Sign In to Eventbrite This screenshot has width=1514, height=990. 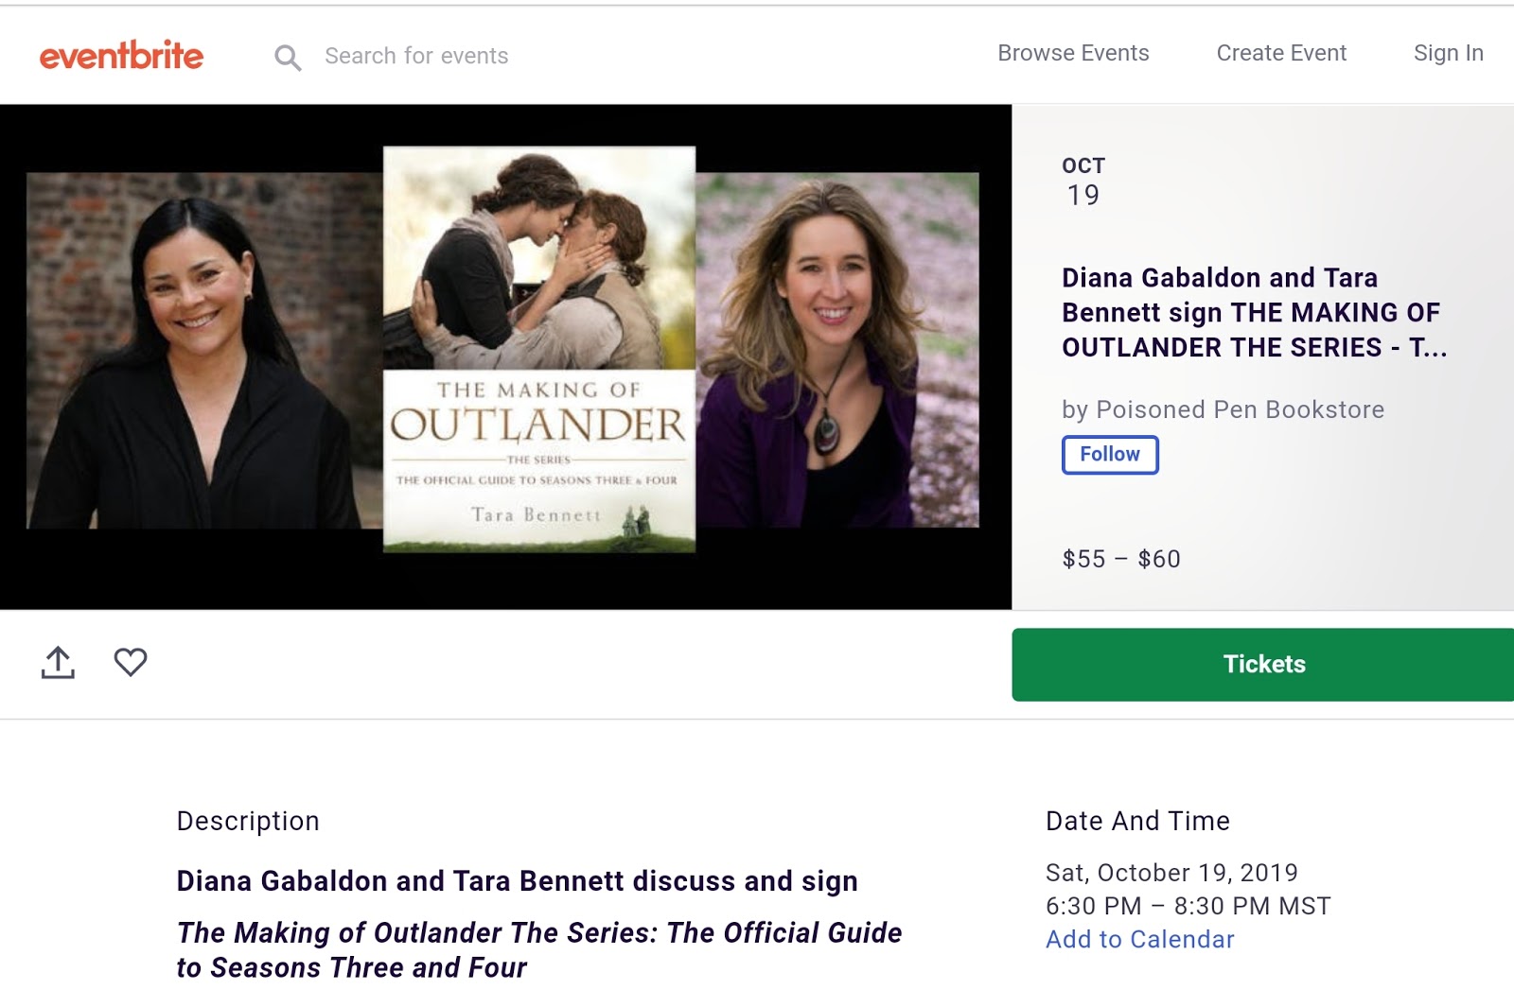1448,53
